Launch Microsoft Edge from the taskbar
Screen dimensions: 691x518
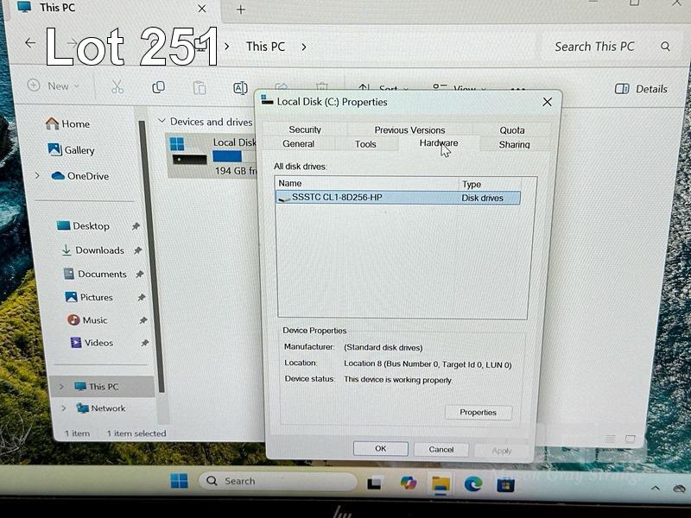[x=472, y=483]
